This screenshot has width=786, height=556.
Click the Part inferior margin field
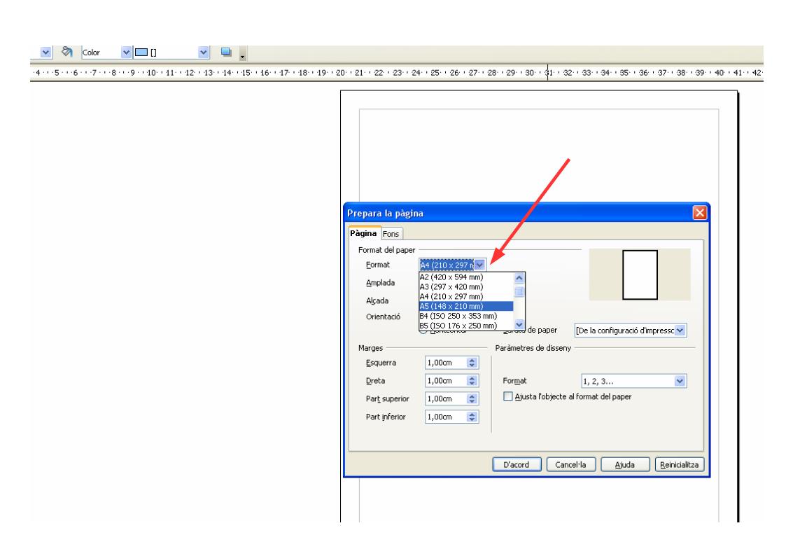point(446,417)
